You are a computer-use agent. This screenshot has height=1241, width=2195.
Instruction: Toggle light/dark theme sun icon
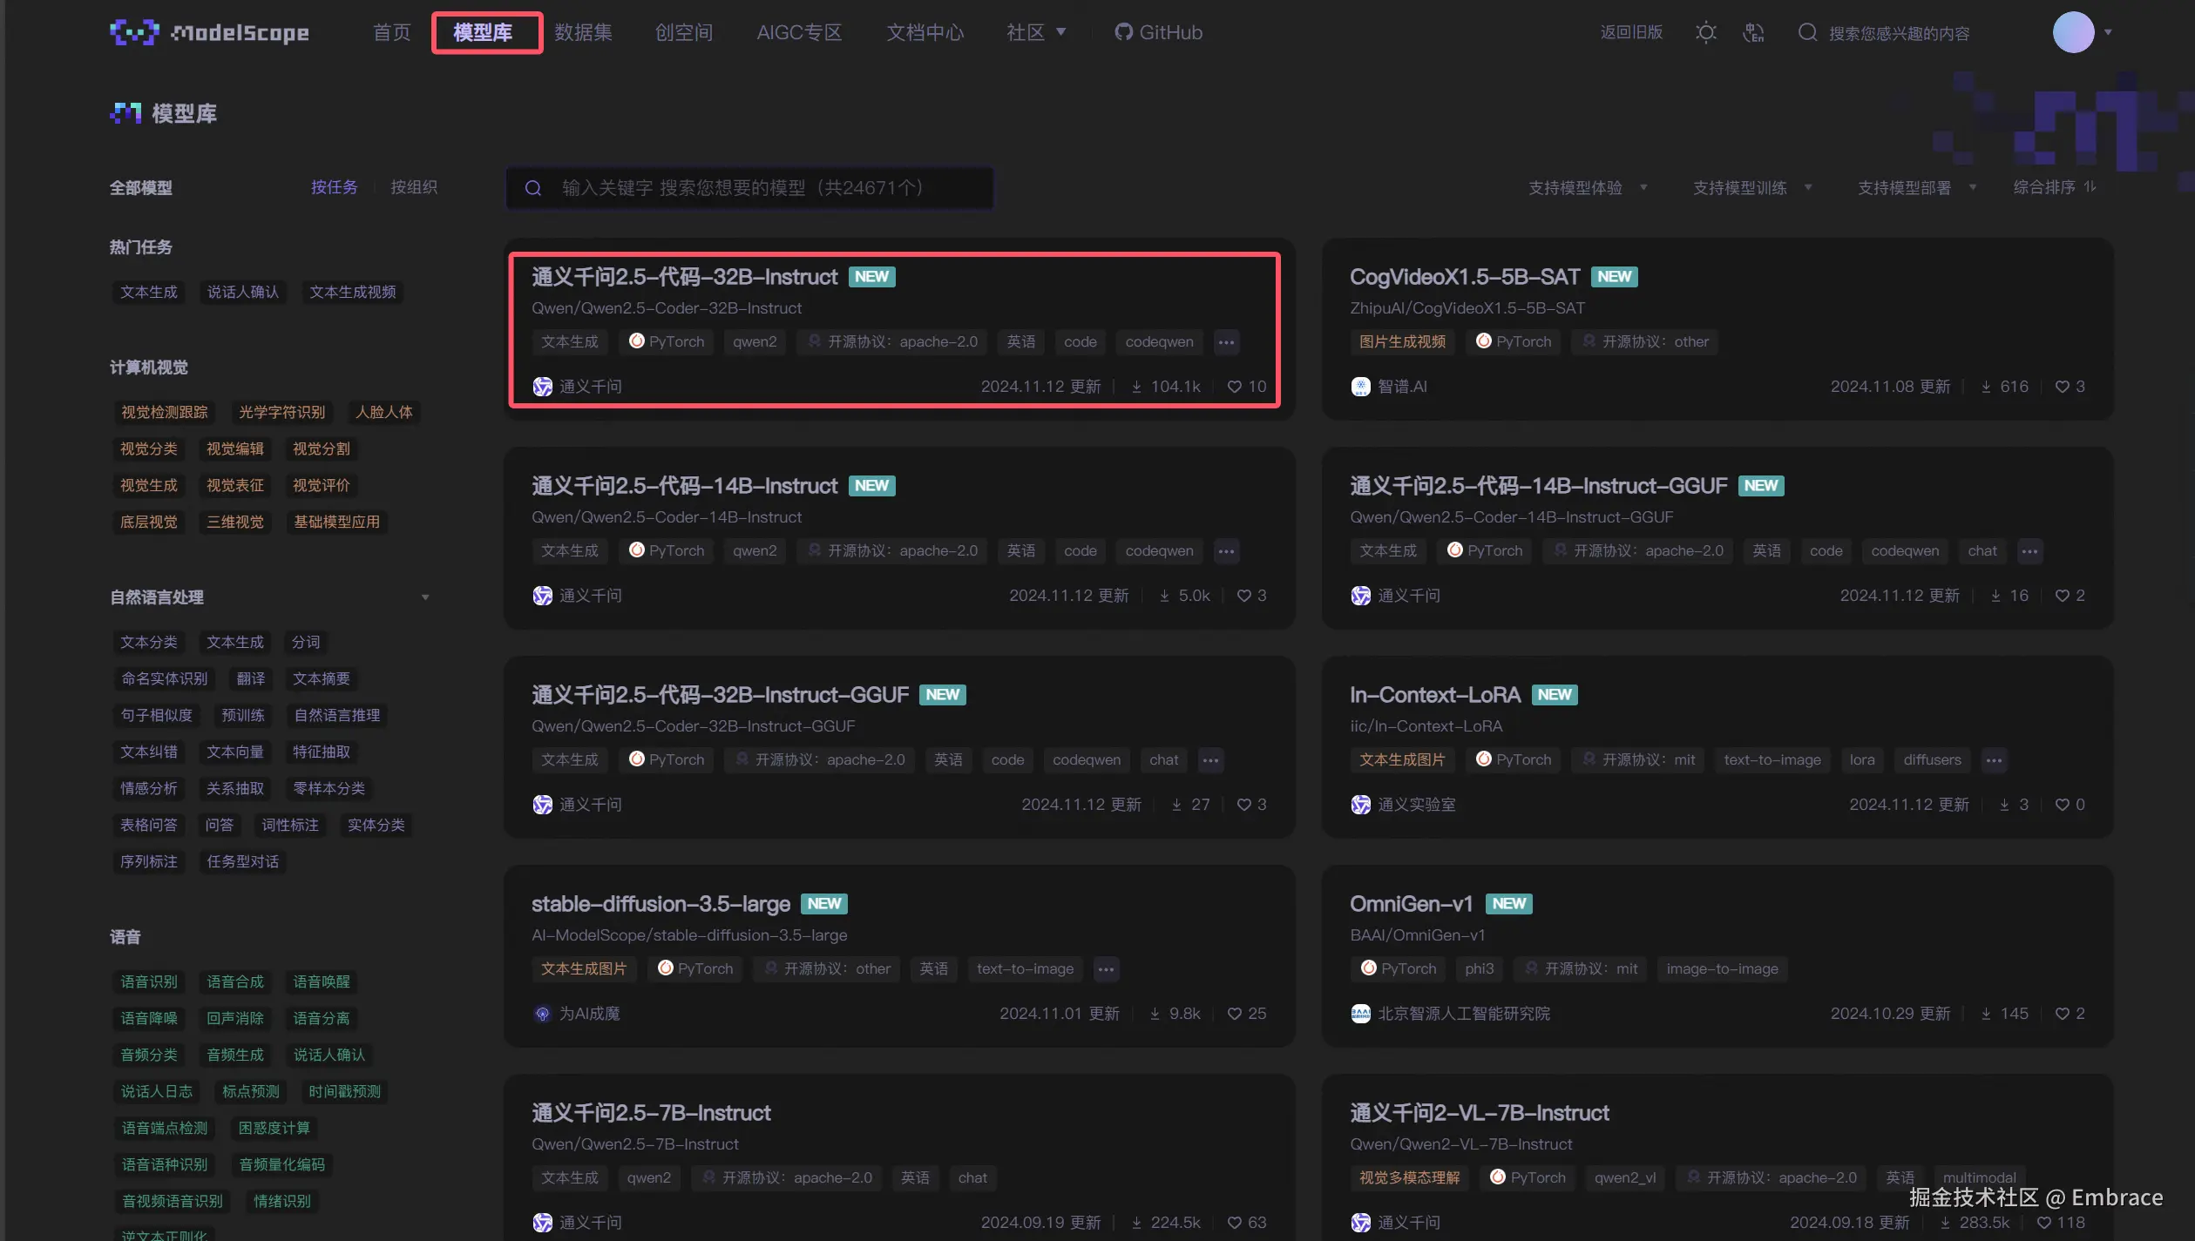tap(1705, 32)
